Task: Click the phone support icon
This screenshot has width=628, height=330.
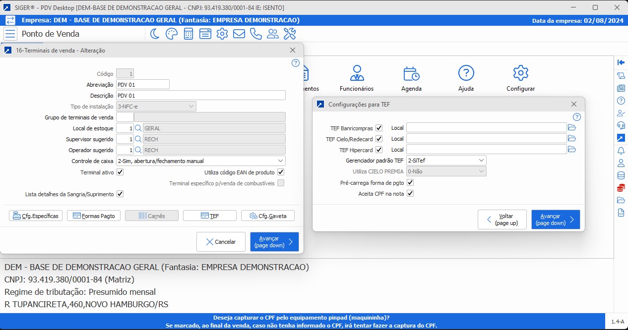Action: pos(256,34)
